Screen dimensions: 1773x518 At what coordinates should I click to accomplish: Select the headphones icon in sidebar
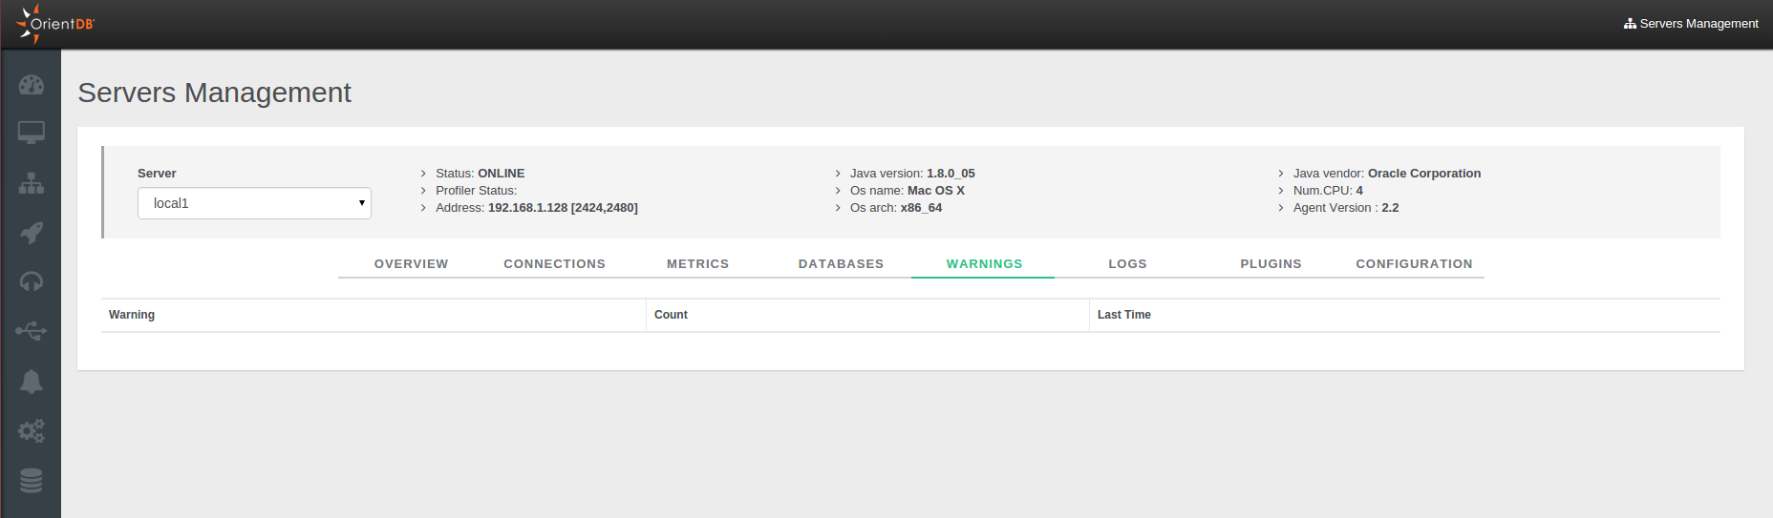pos(31,281)
